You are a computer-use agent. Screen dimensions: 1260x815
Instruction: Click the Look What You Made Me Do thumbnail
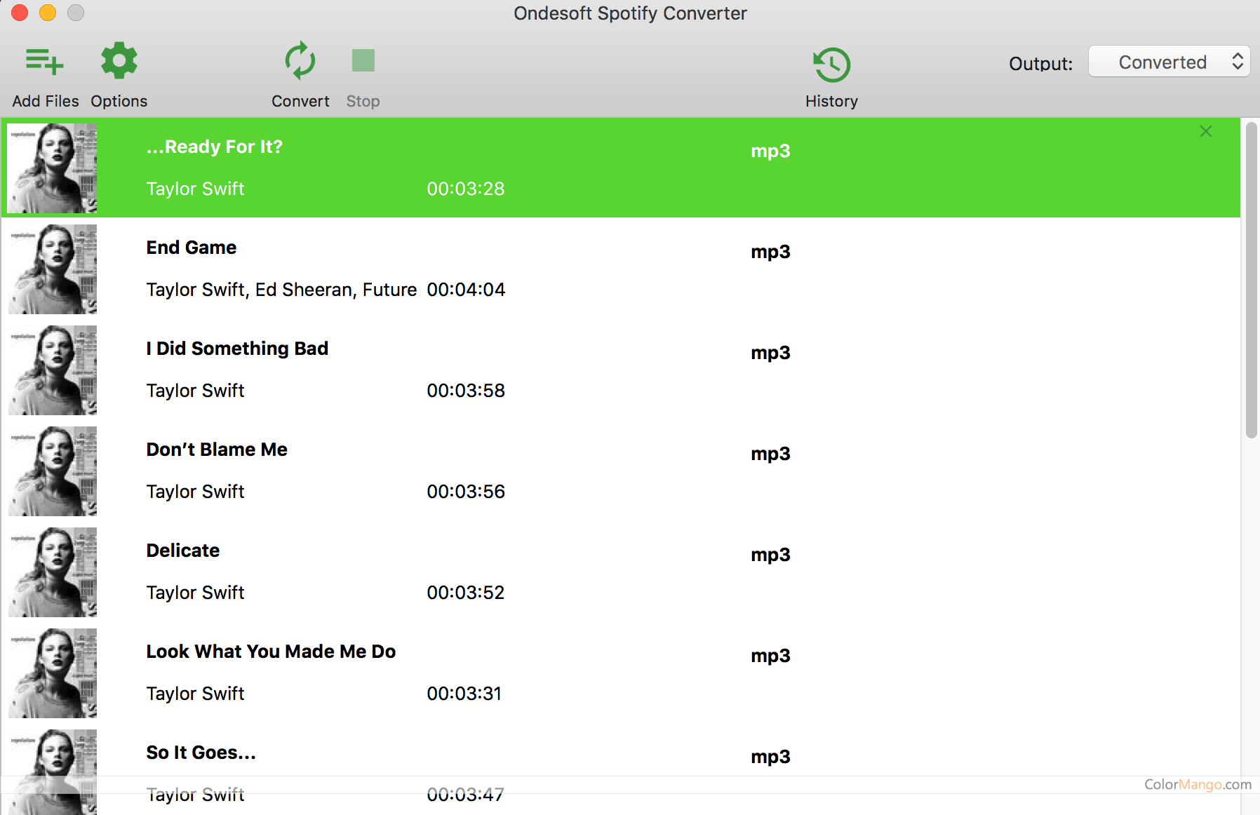[52, 673]
